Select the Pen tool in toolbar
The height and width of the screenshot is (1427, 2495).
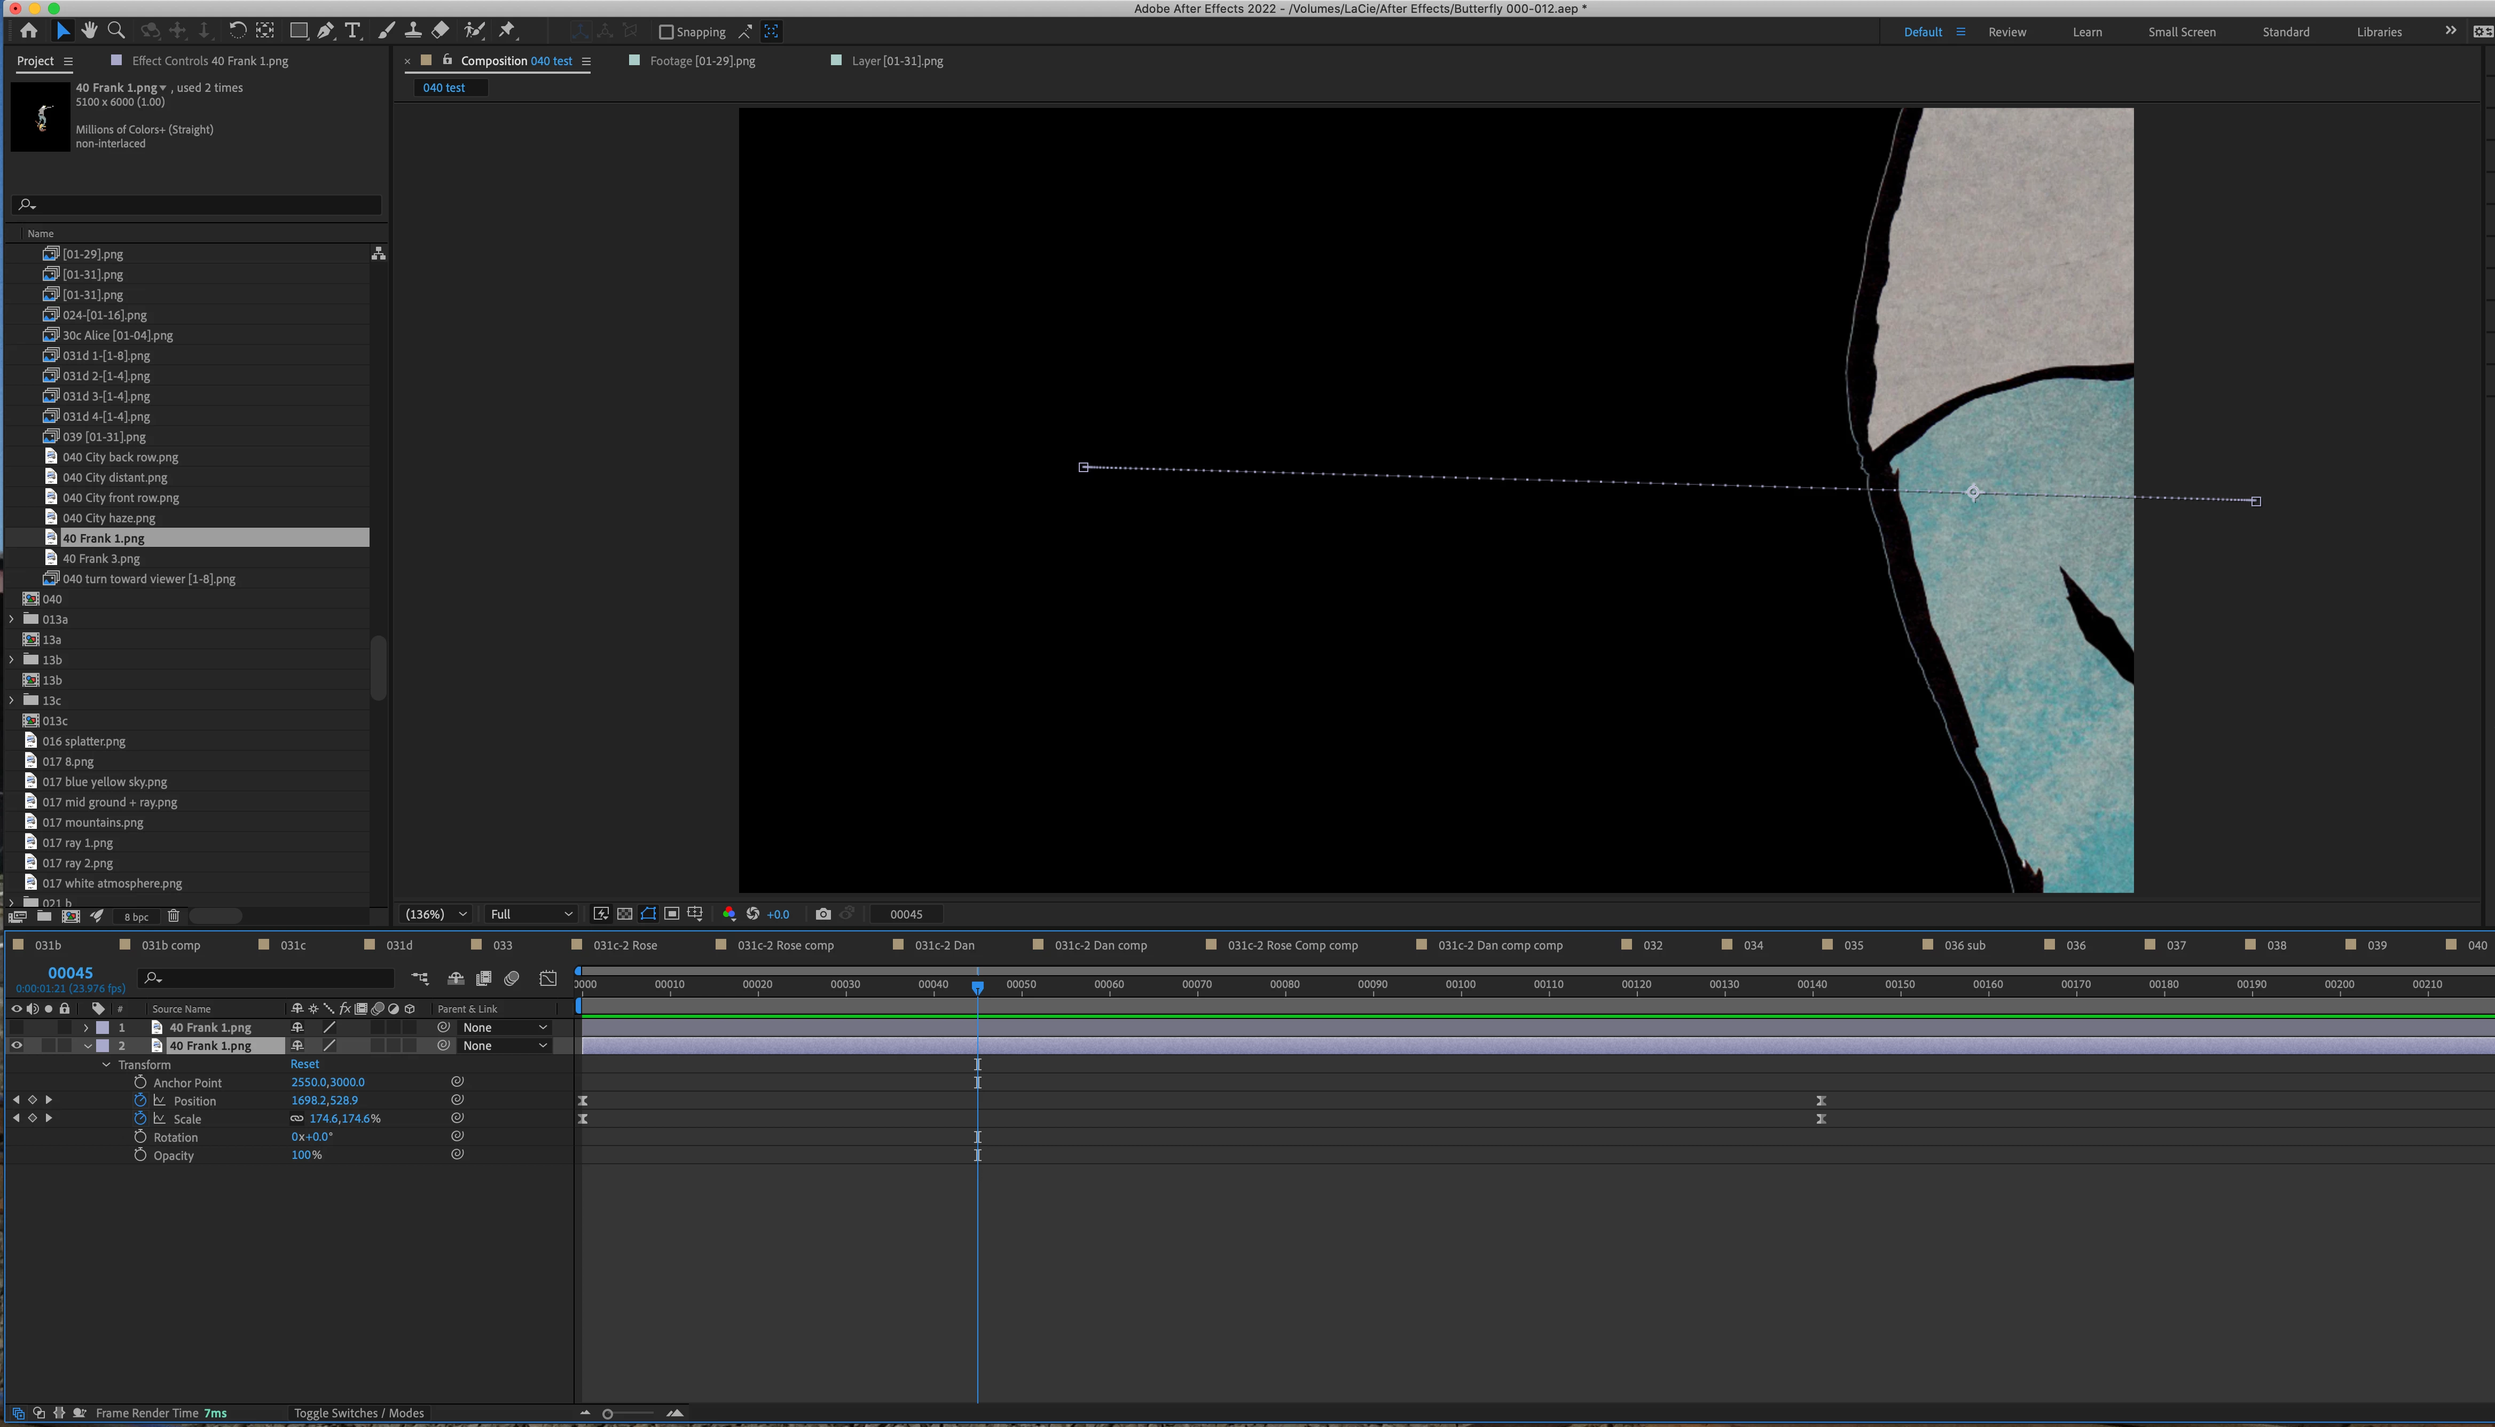(x=325, y=32)
